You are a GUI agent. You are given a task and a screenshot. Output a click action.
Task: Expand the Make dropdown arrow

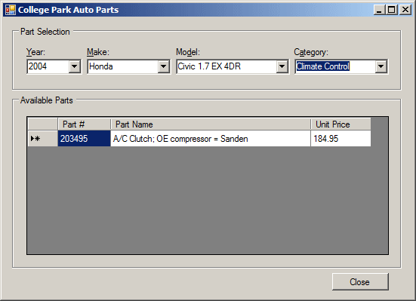point(163,66)
